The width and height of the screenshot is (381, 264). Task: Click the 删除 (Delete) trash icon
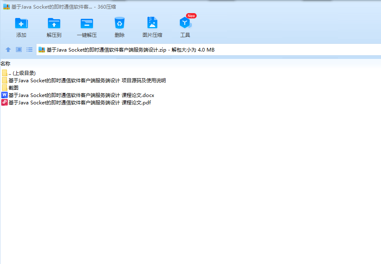coord(120,23)
